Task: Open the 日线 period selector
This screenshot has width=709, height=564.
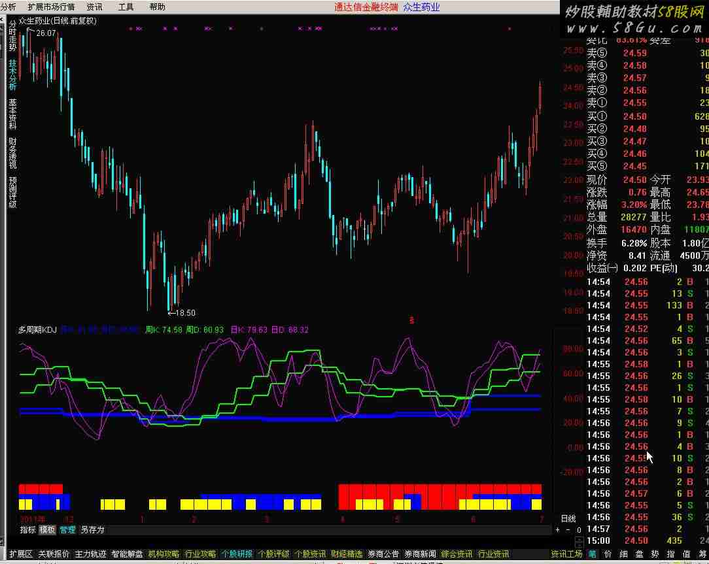Action: coord(568,518)
